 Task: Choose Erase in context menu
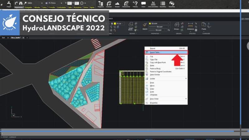166,83
